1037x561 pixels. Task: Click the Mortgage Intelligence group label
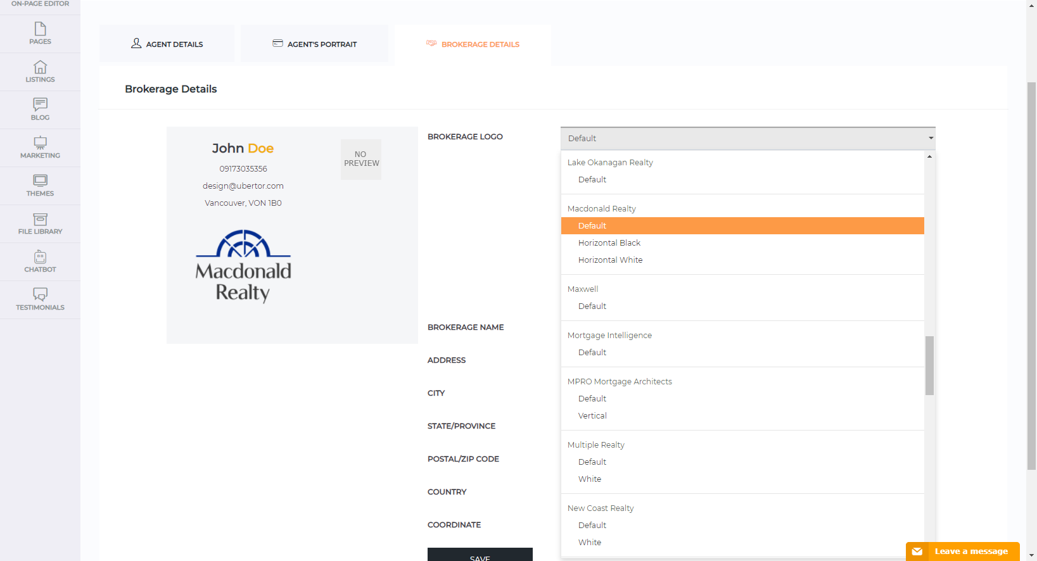(x=609, y=336)
